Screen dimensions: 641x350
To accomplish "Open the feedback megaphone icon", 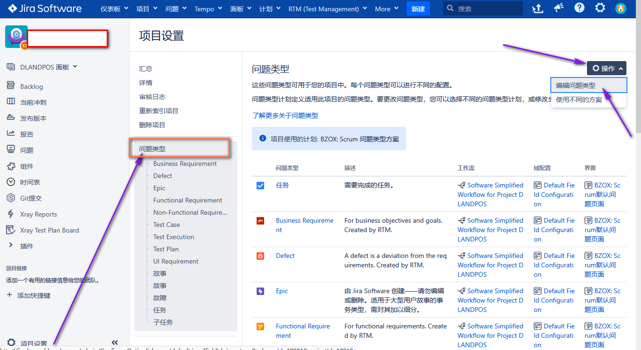I will click(x=558, y=8).
